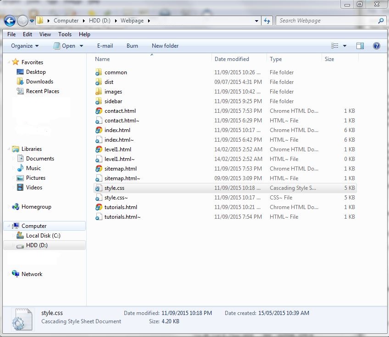
Task: Open the Pictures library icon
Action: coord(20,178)
